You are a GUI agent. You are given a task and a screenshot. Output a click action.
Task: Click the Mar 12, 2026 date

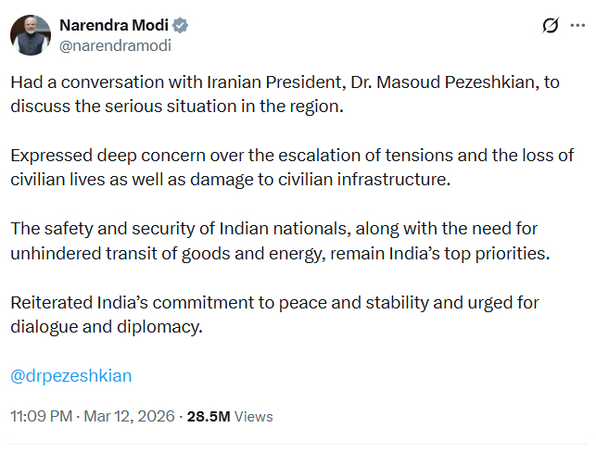[127, 416]
